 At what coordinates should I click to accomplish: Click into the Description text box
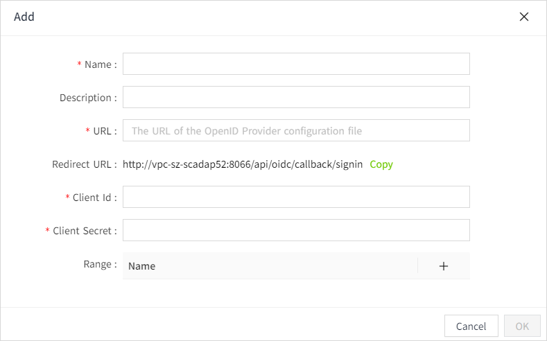pos(296,97)
